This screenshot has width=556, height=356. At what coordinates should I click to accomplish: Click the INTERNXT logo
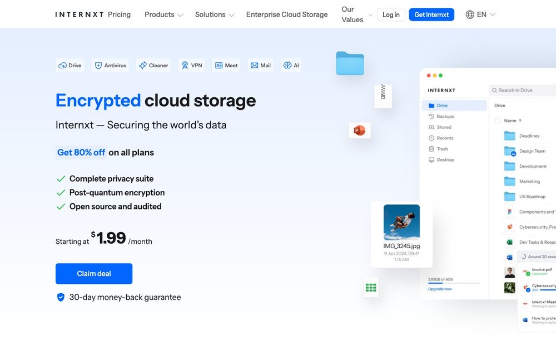[80, 14]
